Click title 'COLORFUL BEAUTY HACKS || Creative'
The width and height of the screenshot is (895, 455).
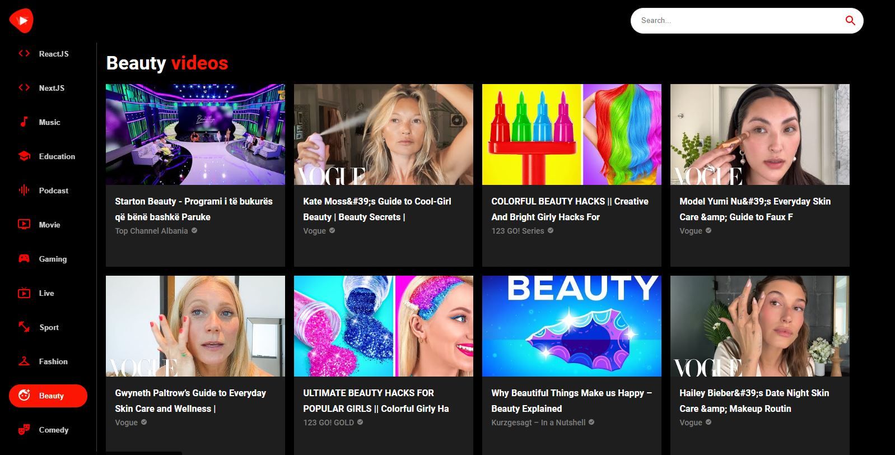(x=570, y=209)
